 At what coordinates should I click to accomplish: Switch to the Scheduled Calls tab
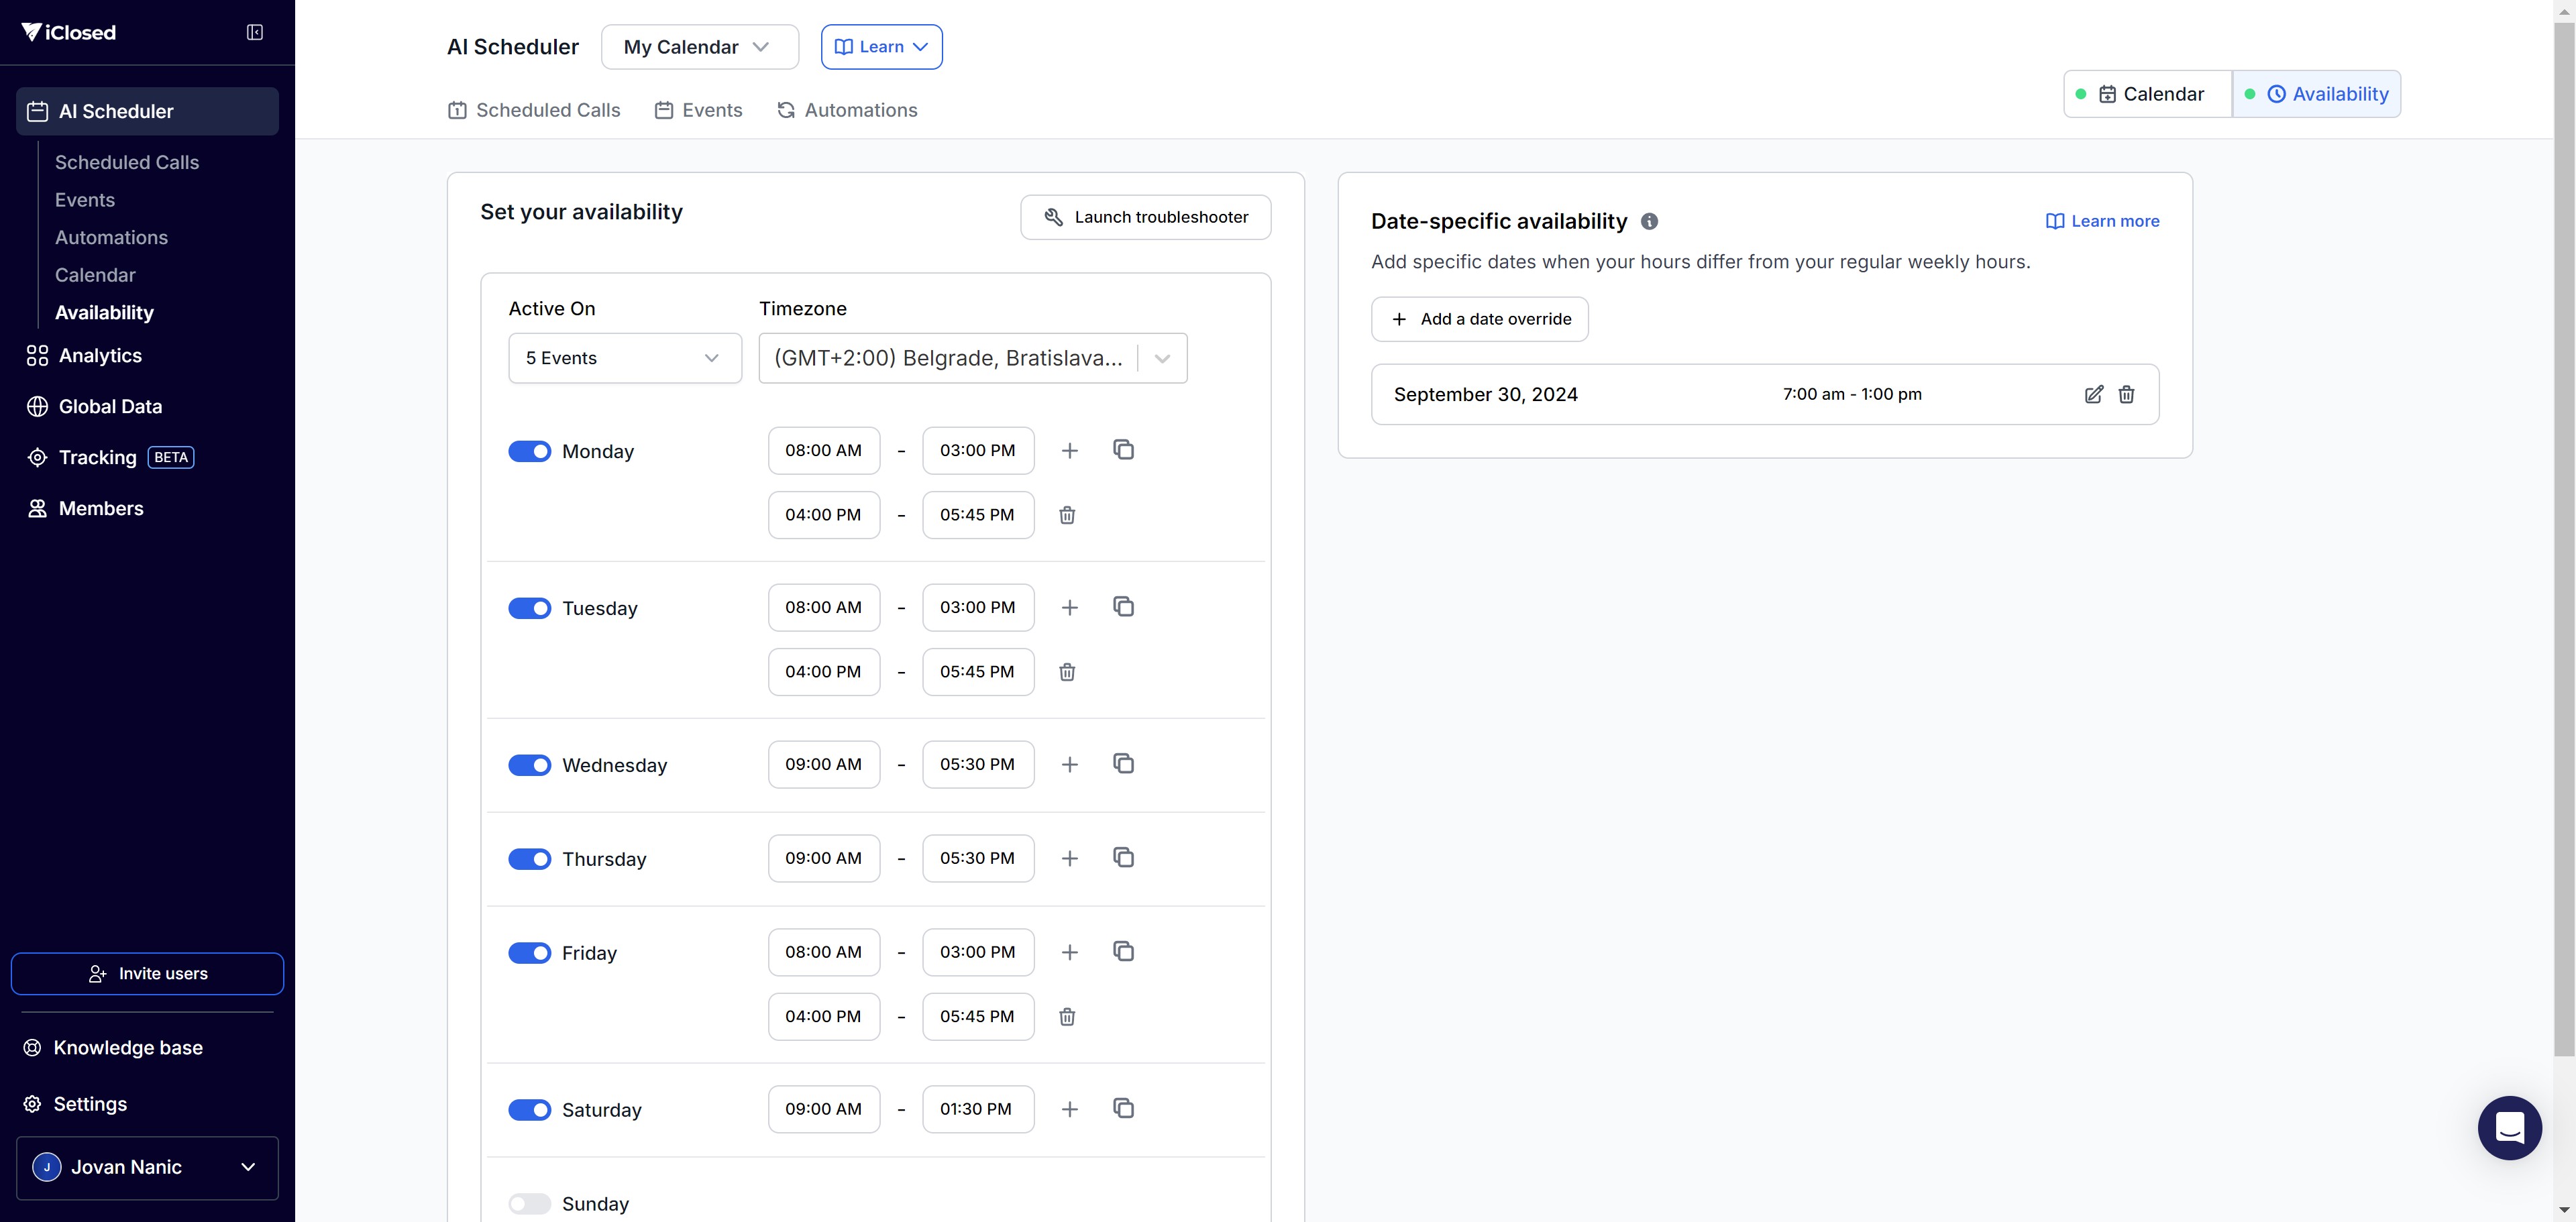coord(534,110)
